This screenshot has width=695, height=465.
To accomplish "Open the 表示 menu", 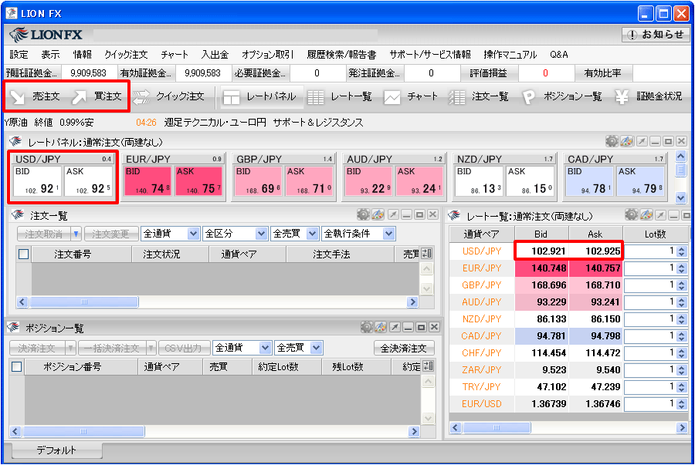I will [50, 55].
